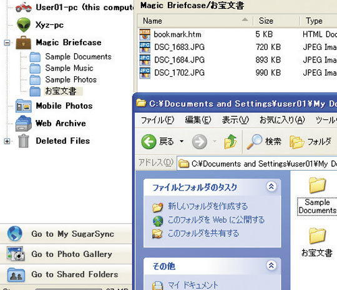The height and width of the screenshot is (290, 337).
Task: Sort by the Name column header
Action: (x=195, y=21)
